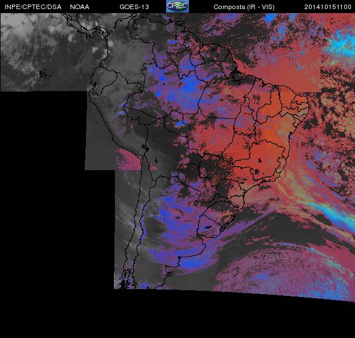
Task: Click the Composta (IR - VIS) title text
Action: tap(244, 7)
